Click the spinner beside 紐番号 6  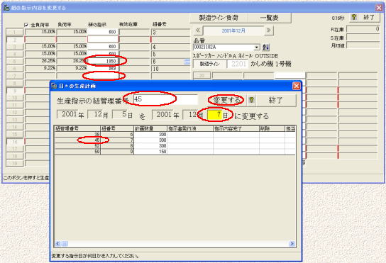pos(187,62)
